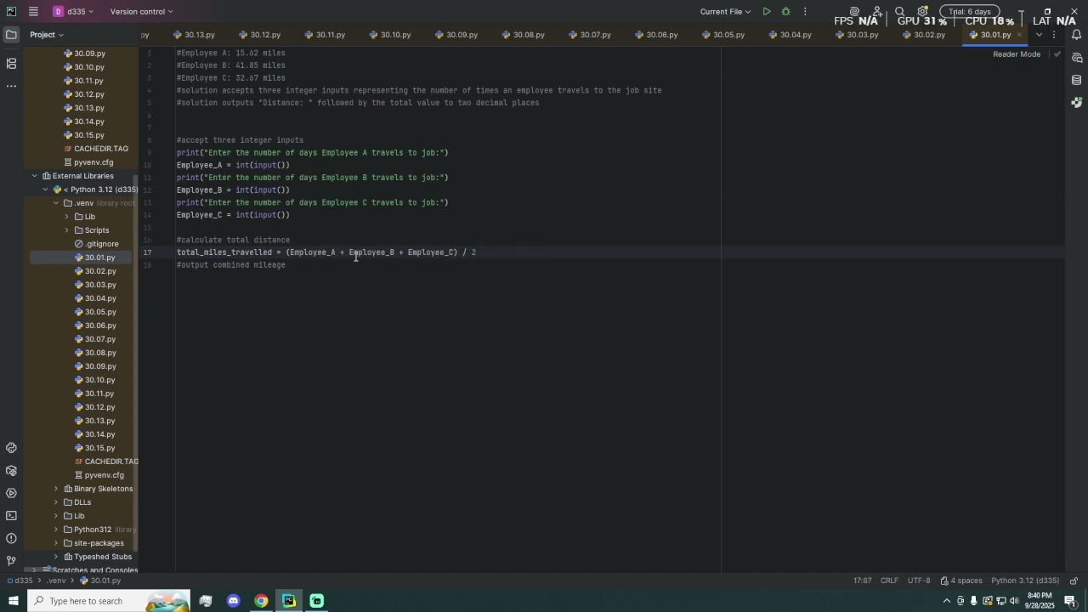Switch to the 30.07.py editor tab
This screenshot has height=612, width=1088.
coord(589,35)
